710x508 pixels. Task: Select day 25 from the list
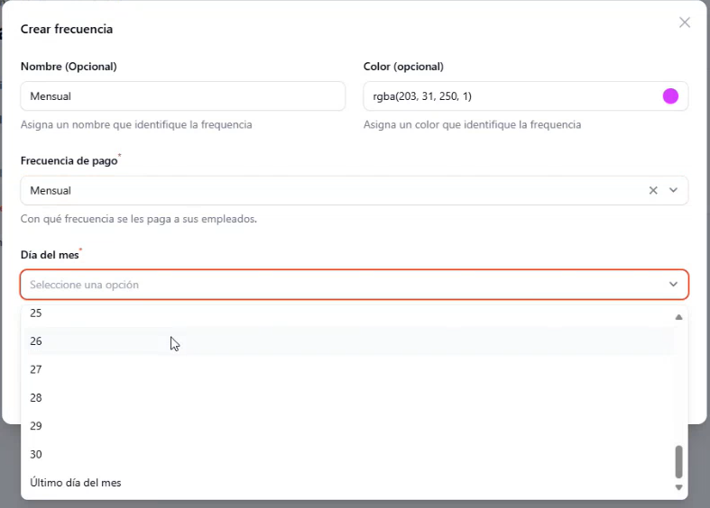[347, 315]
